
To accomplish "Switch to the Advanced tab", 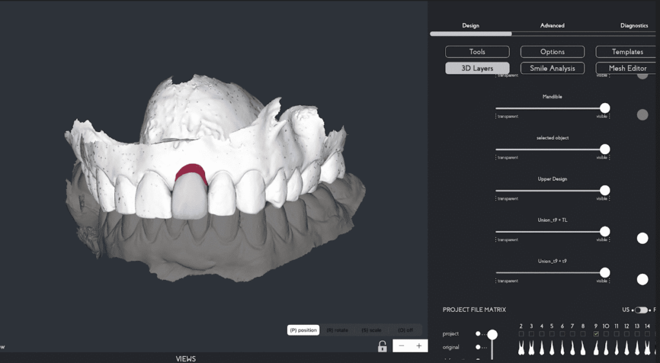I will tap(552, 26).
